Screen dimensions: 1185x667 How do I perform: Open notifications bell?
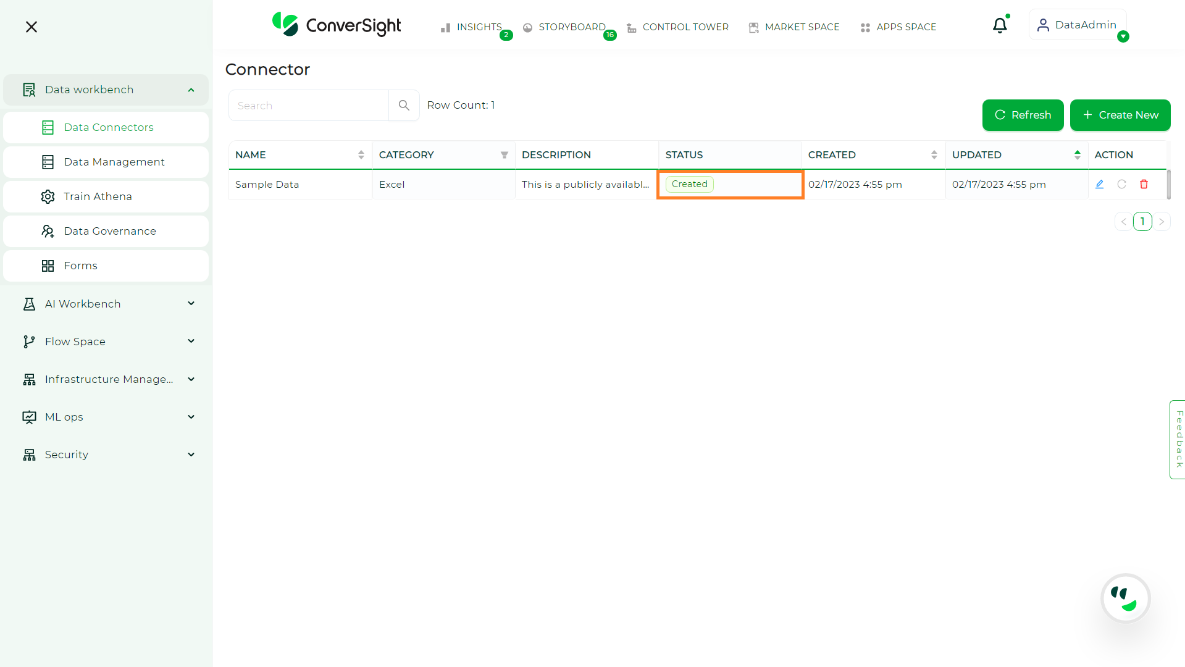tap(1000, 25)
